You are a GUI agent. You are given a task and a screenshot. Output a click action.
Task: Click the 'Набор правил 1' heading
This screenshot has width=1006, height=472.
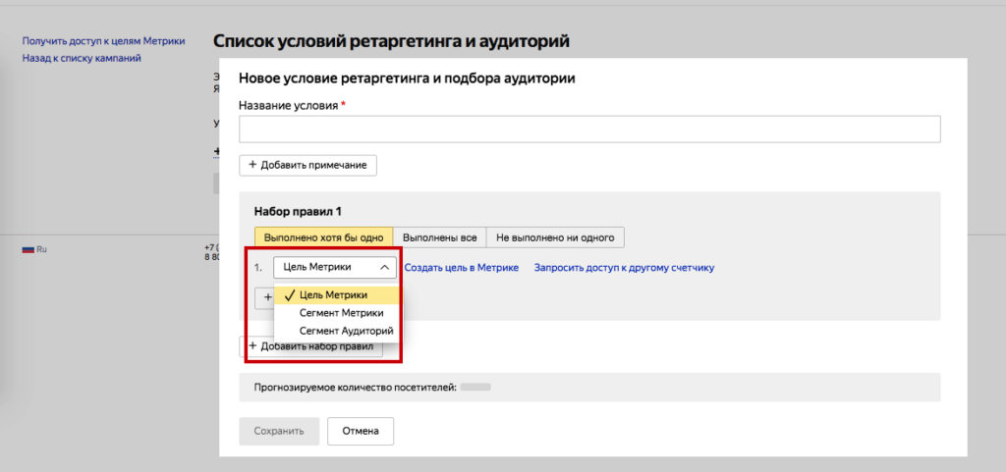click(x=298, y=211)
